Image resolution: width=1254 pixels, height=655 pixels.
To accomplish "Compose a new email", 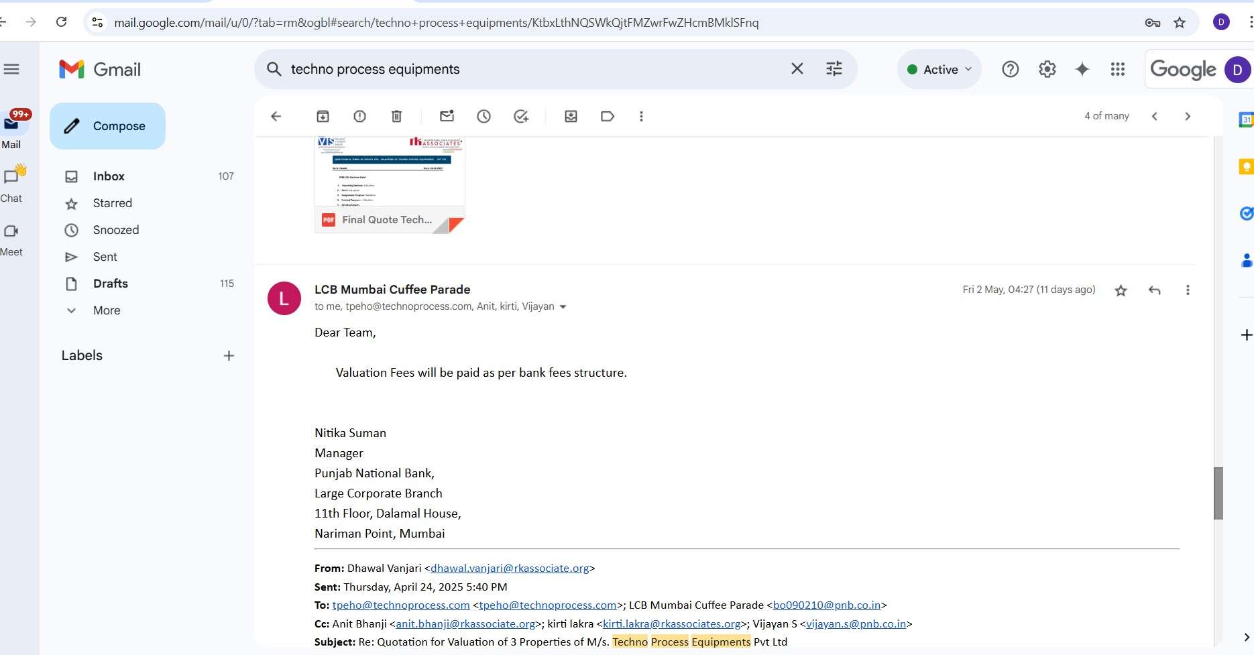I will [107, 126].
